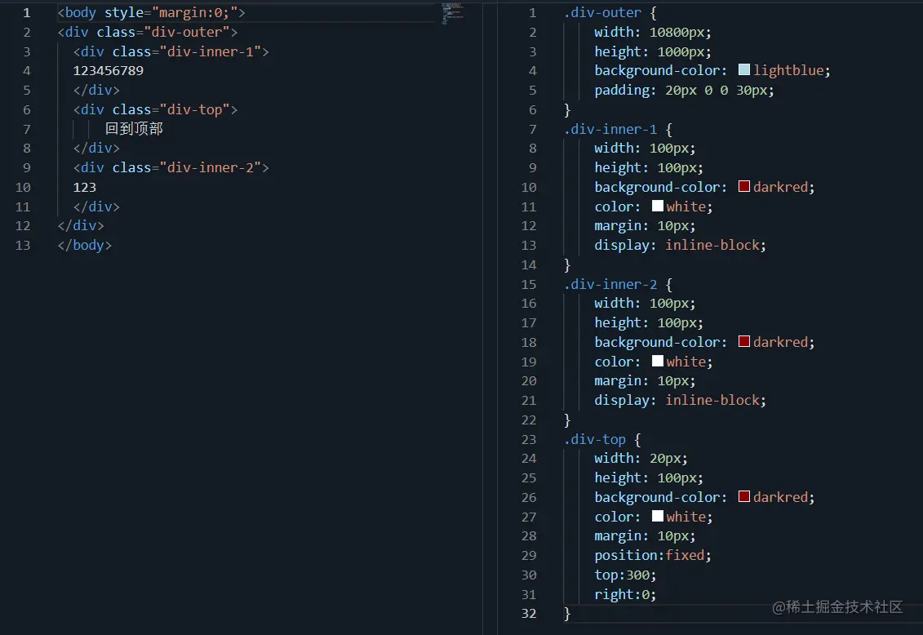Click the closing </div> tag on HTML line 12
Image resolution: width=923 pixels, height=635 pixels.
pyautogui.click(x=81, y=225)
